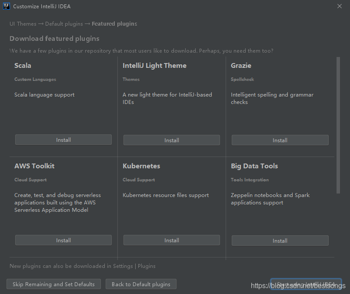Screen dimensions: 350x294
Task: Click Skip Remaining and Set Defaults
Action: click(53, 284)
